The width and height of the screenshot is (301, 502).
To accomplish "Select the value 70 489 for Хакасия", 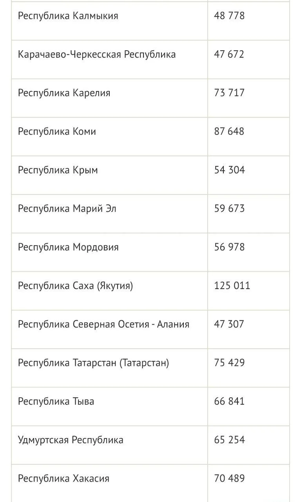I will [x=229, y=478].
